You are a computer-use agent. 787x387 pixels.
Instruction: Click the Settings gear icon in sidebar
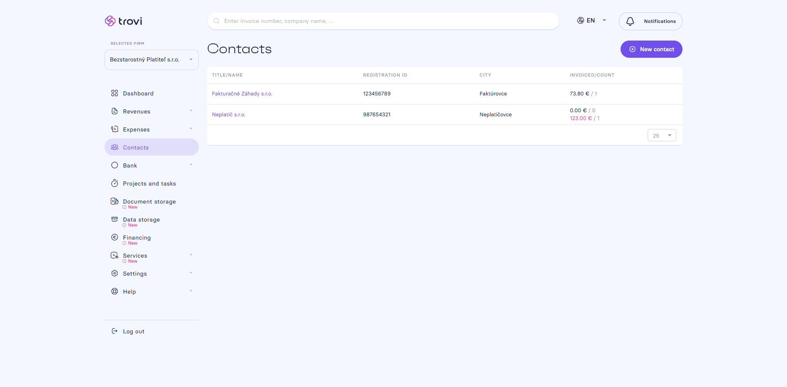114,273
